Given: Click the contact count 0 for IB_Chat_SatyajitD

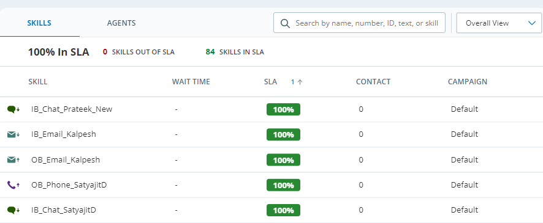Looking at the screenshot, I should click(x=361, y=210).
